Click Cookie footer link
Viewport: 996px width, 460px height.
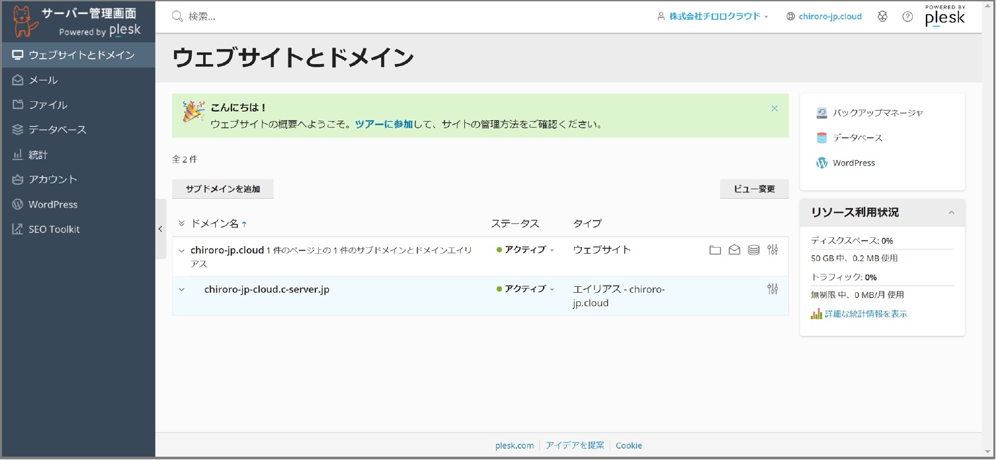pos(629,445)
